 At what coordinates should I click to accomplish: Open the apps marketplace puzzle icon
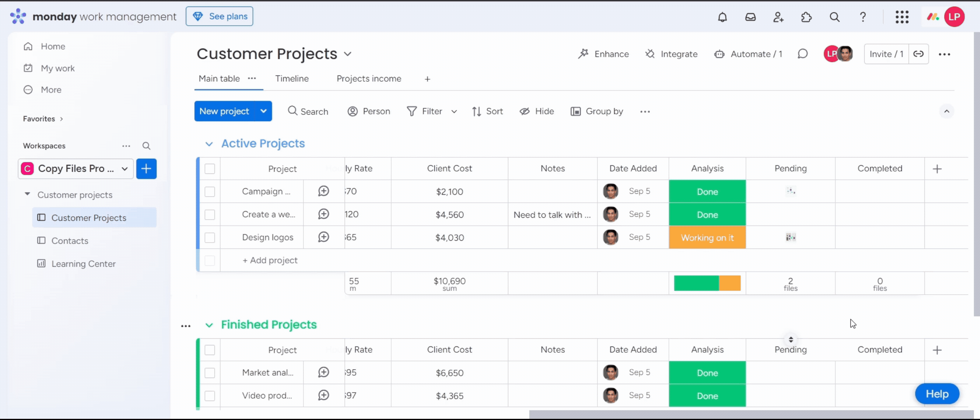(806, 17)
